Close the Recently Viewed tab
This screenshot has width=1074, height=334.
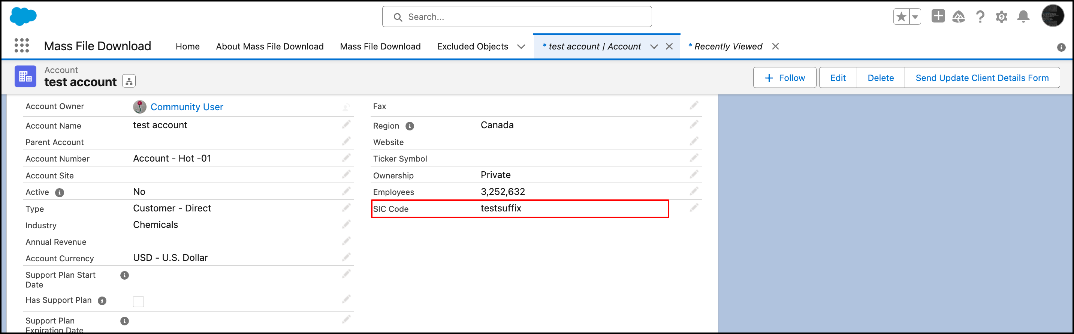click(775, 47)
